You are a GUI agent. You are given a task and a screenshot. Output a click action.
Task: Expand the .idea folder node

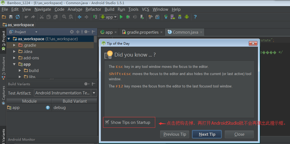coord(14,52)
